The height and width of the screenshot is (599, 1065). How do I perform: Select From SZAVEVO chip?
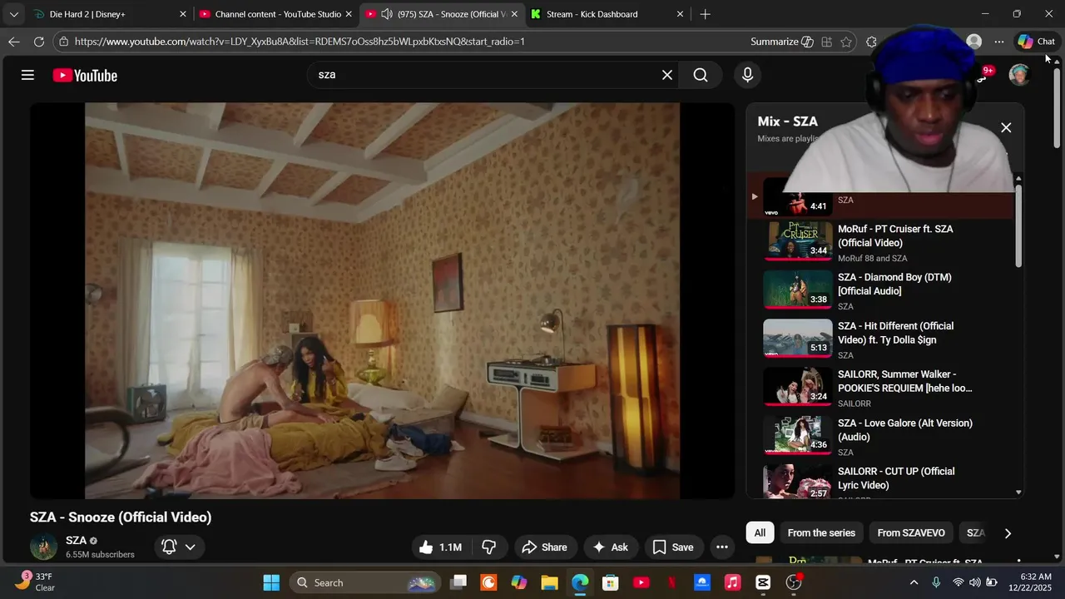pos(911,533)
